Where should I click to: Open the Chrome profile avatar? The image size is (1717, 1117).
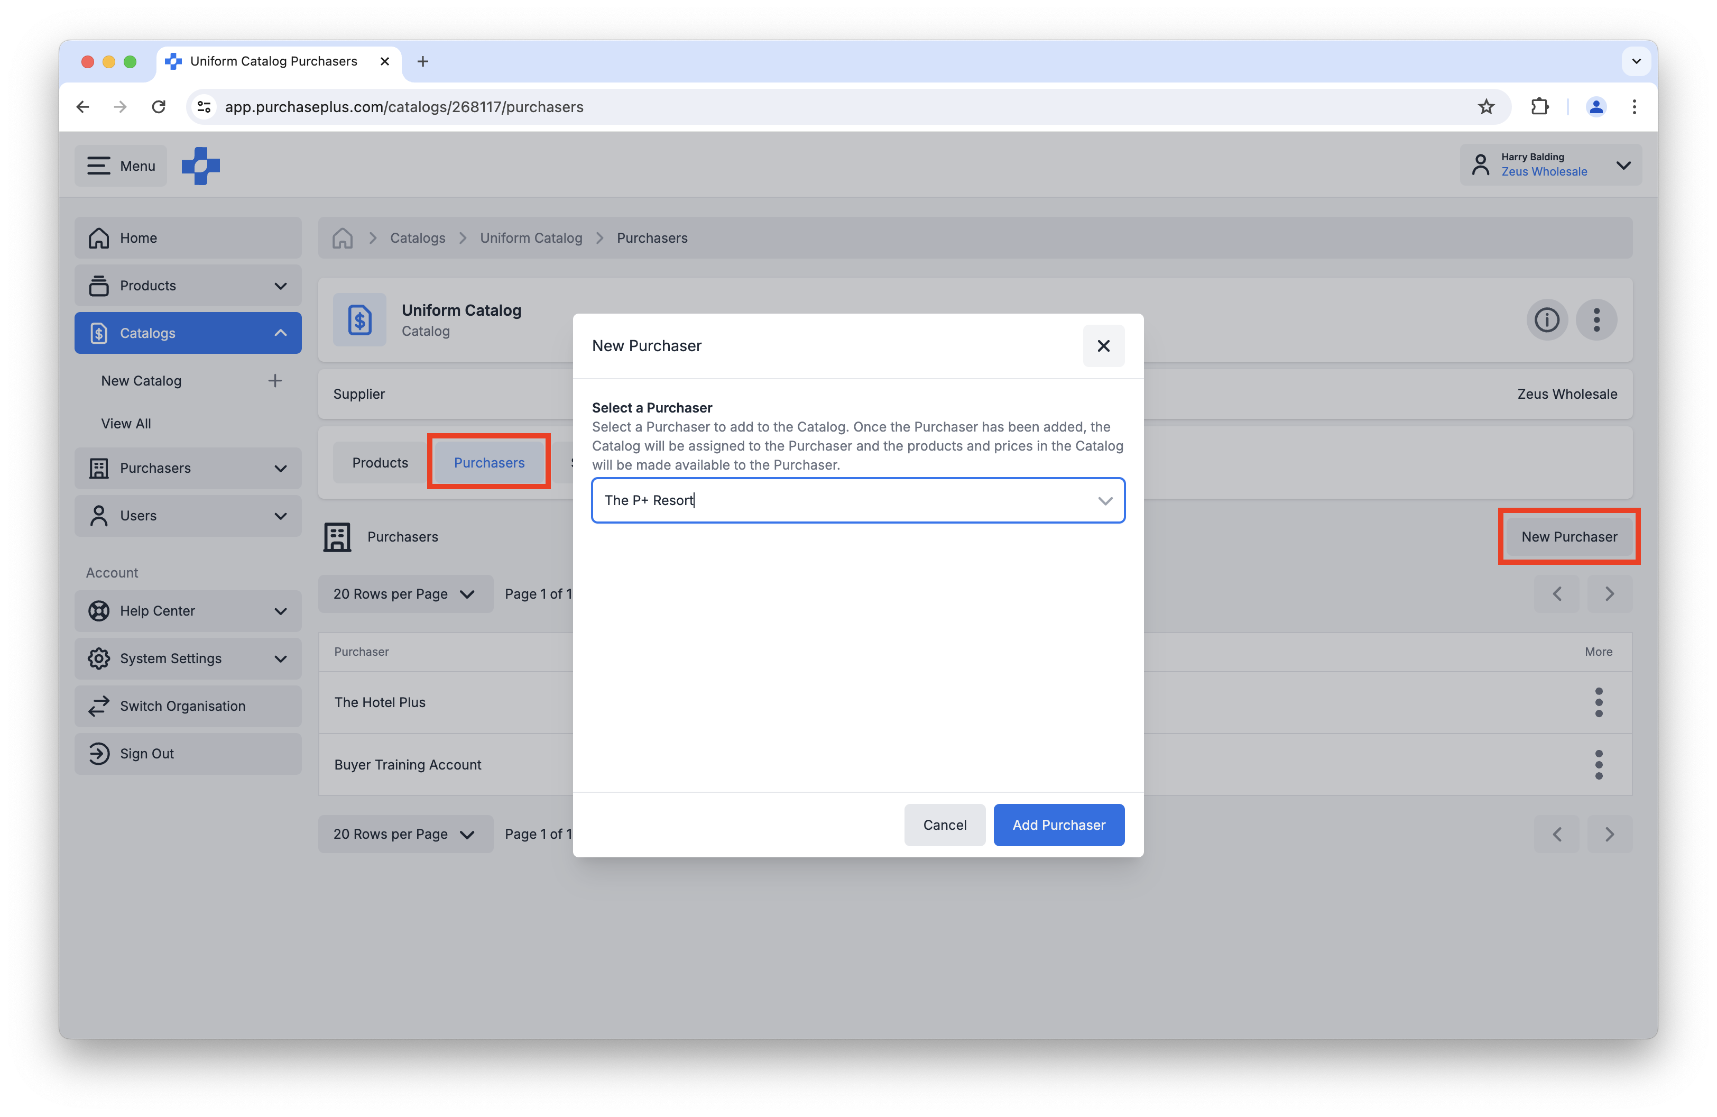coord(1596,107)
